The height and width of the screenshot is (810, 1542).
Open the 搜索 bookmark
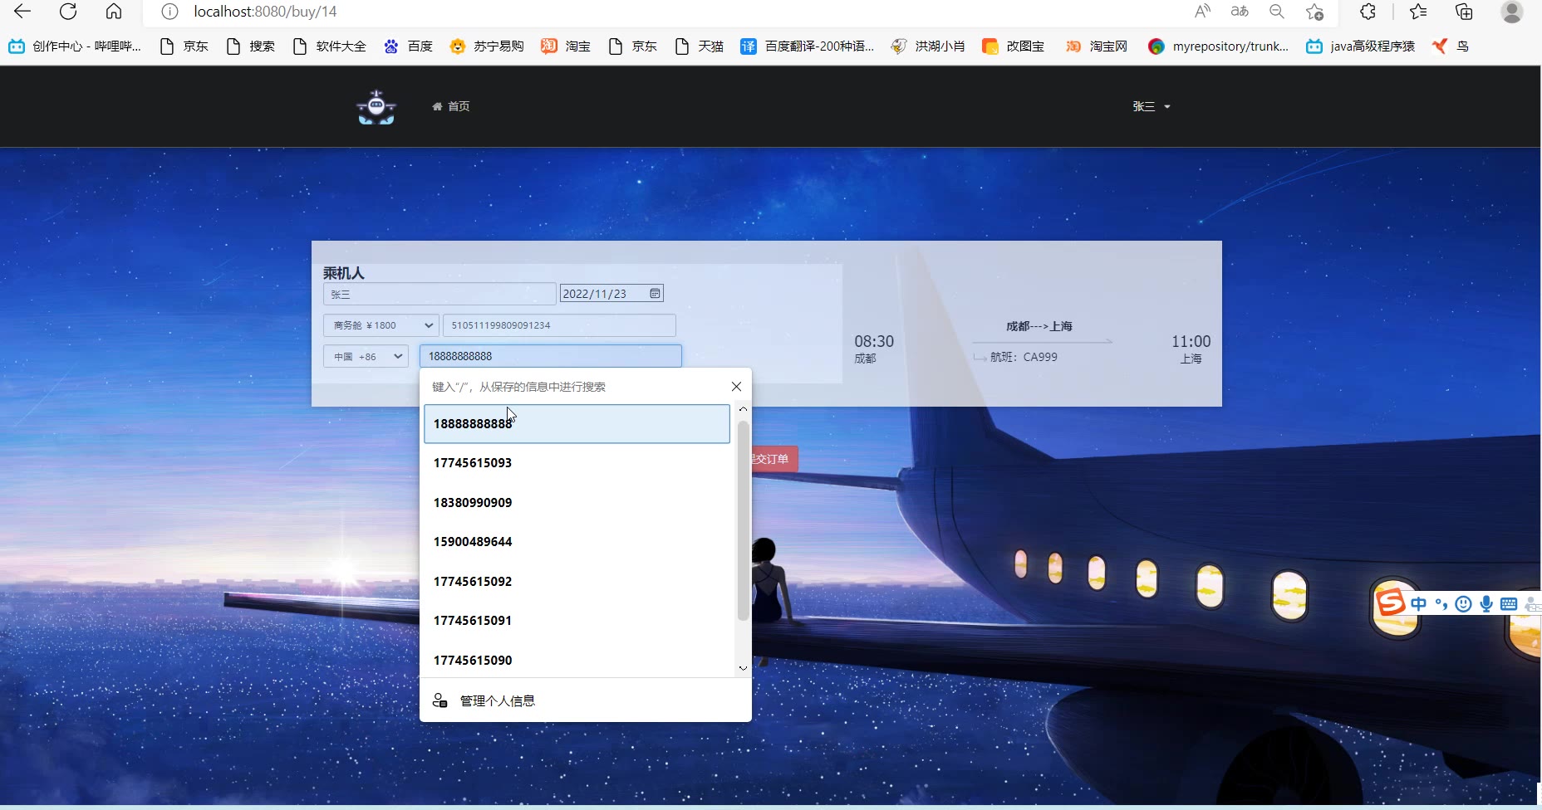[251, 46]
